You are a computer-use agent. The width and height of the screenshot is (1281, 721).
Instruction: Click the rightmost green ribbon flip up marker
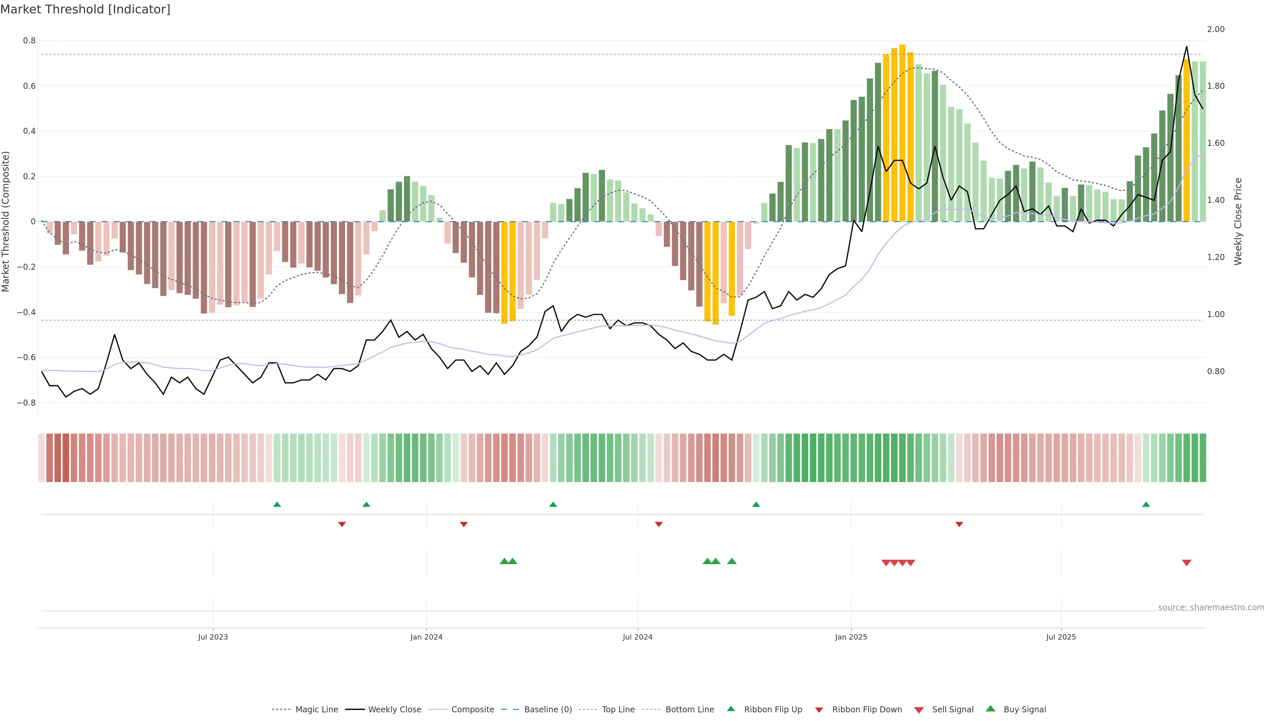tap(1146, 505)
